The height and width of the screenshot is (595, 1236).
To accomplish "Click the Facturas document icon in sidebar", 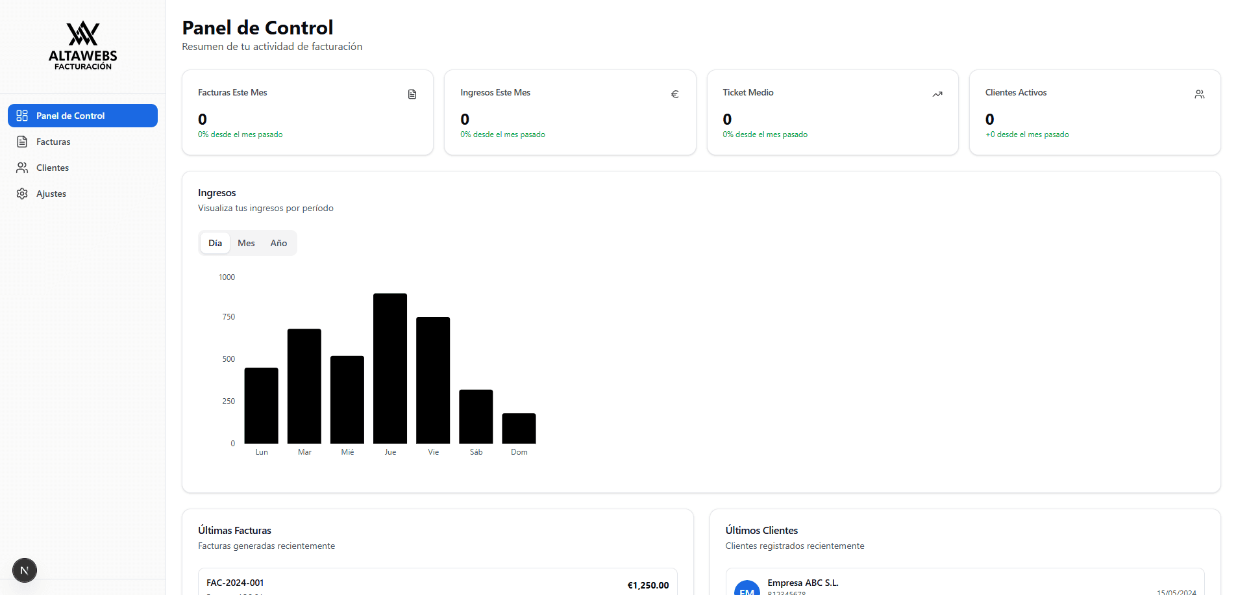I will (x=22, y=142).
